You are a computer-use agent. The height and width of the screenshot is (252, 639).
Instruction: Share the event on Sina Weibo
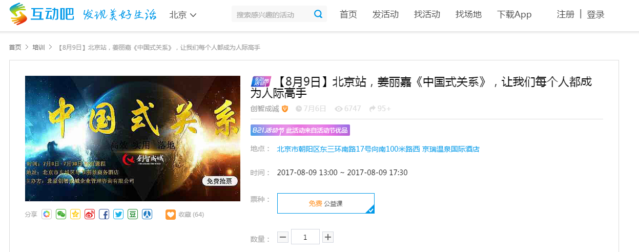[90, 214]
